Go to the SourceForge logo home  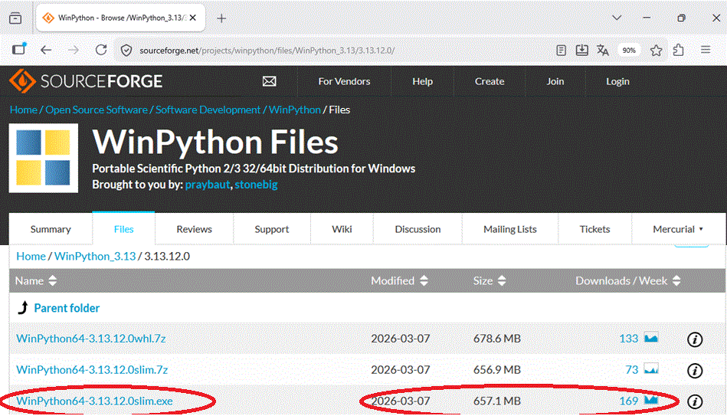86,81
